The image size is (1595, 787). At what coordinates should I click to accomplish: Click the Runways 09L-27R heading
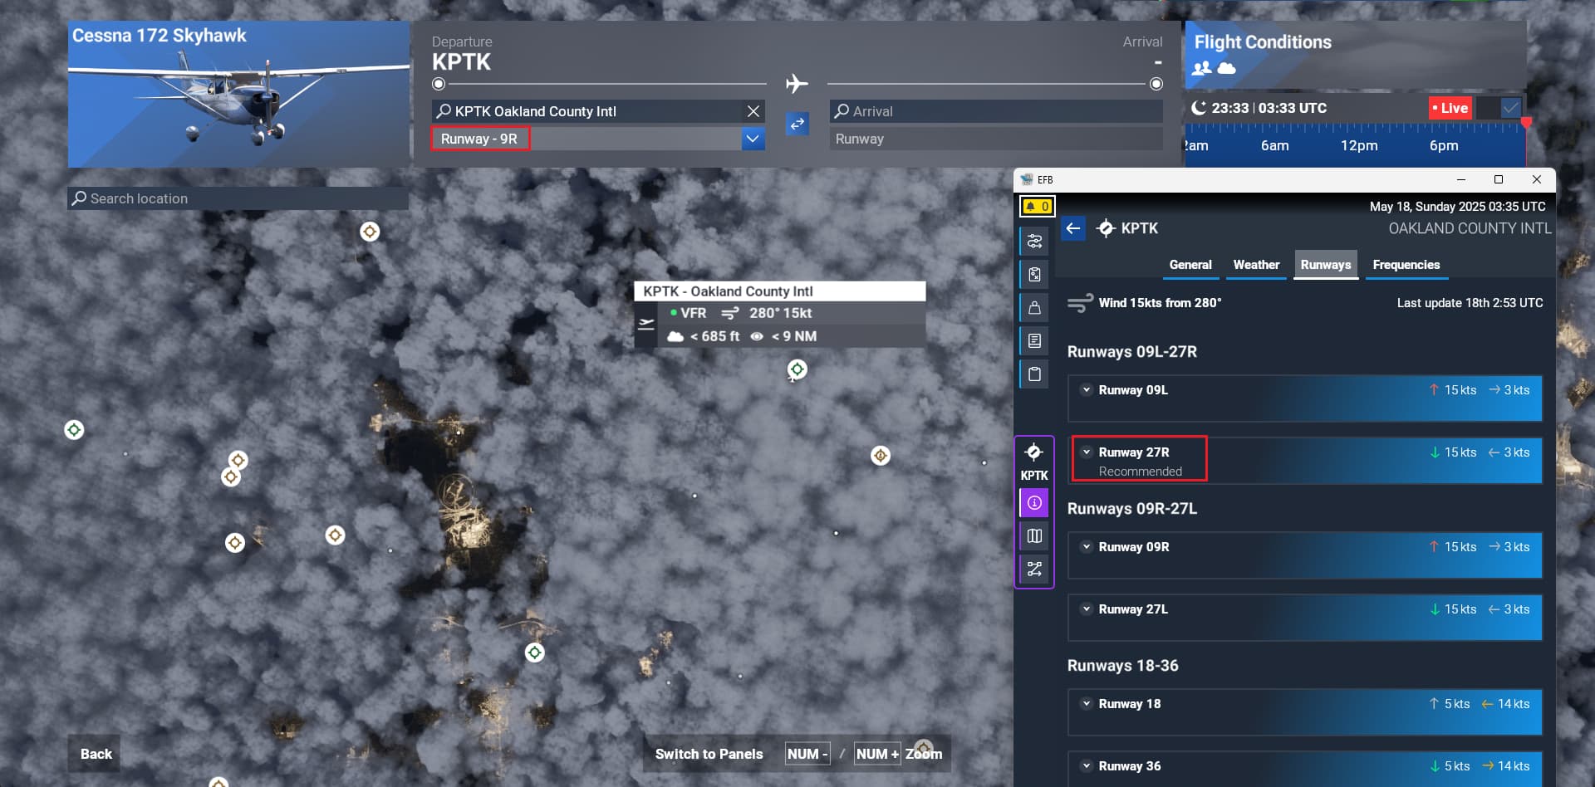(1131, 352)
